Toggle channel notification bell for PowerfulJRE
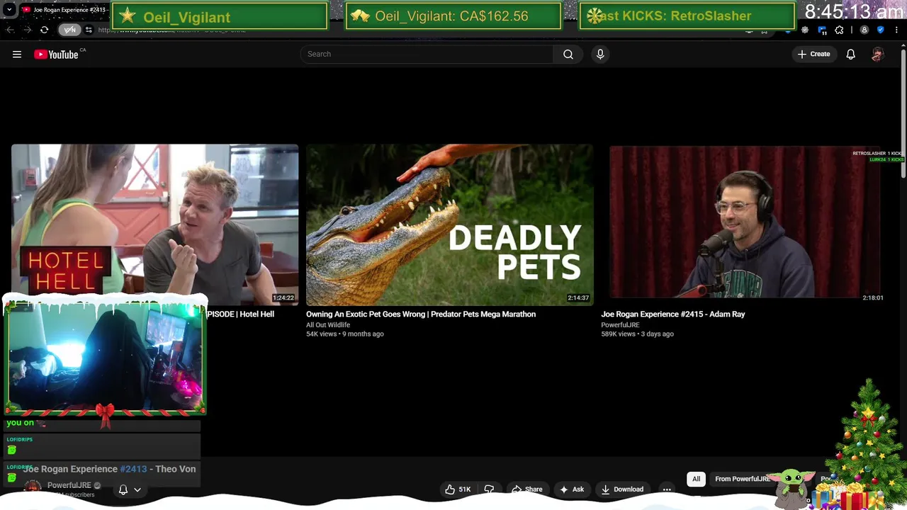Screen dimensions: 907x510 click(x=123, y=489)
